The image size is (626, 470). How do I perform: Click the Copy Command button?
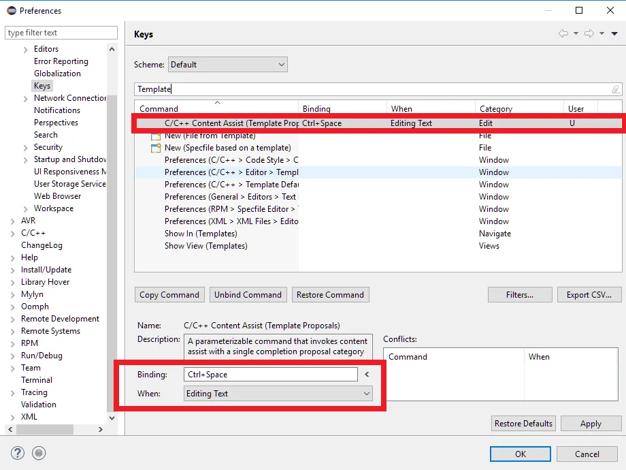[x=169, y=295]
